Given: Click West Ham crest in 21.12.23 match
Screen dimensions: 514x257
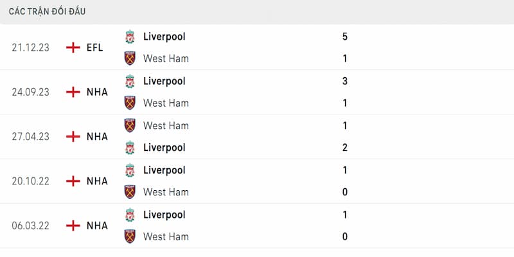Looking at the screenshot, I should [130, 58].
